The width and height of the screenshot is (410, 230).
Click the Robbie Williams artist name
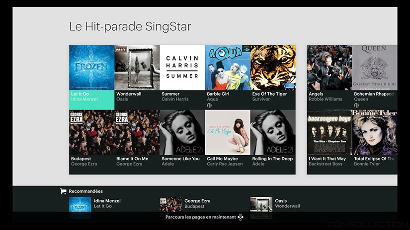(326, 99)
